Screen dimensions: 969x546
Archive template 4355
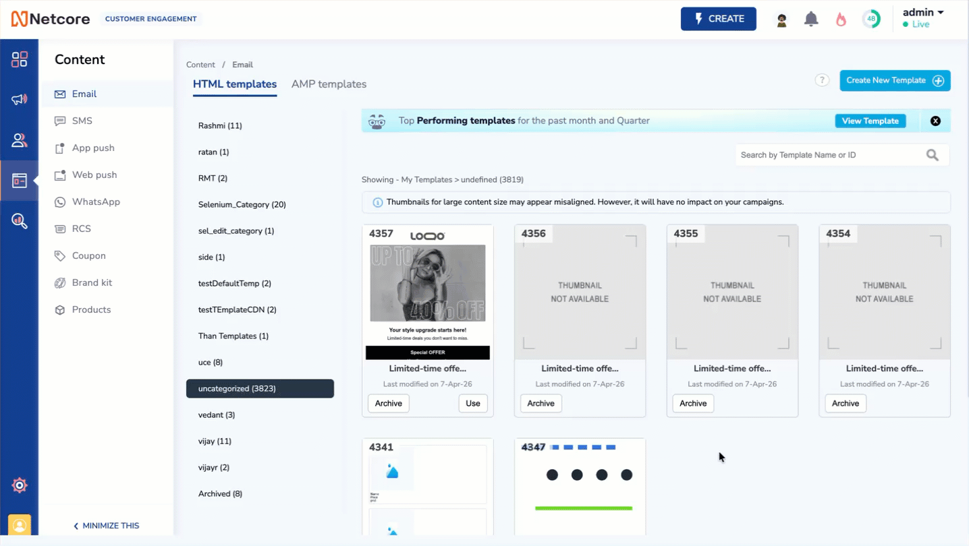click(693, 403)
